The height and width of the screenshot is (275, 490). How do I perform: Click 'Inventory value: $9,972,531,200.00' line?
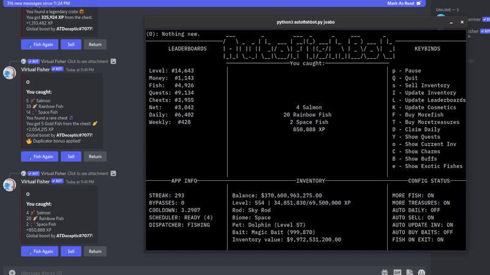click(x=287, y=240)
